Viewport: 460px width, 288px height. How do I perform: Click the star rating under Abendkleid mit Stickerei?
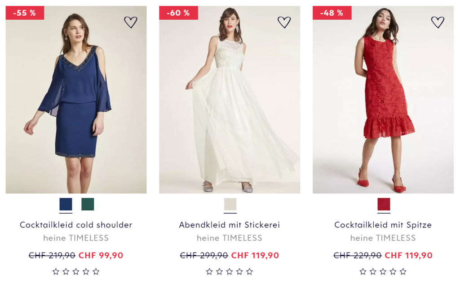pyautogui.click(x=230, y=271)
